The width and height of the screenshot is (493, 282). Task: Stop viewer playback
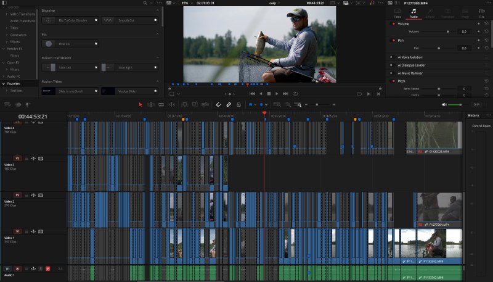[269, 93]
